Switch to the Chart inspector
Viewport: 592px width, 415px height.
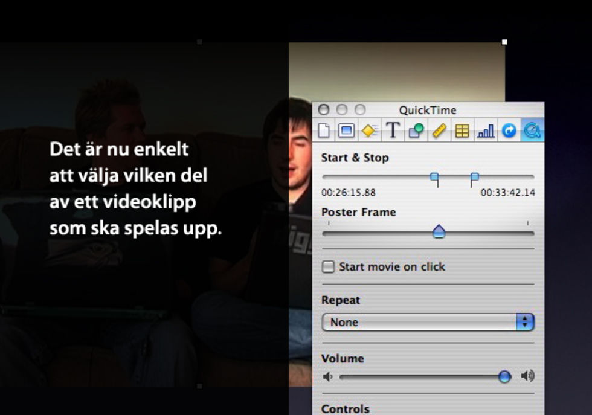485,130
